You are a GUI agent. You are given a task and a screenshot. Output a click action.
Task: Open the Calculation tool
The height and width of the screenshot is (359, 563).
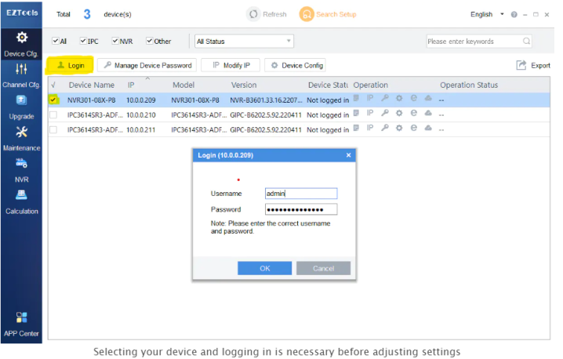point(21,200)
